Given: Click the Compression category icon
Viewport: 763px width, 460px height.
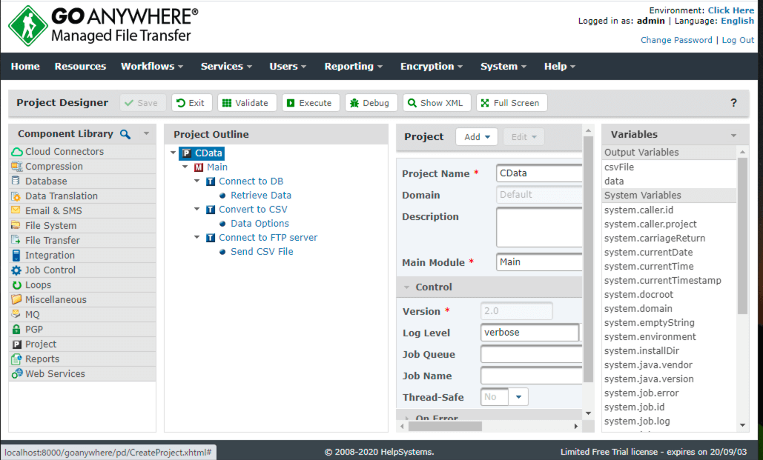Looking at the screenshot, I should [17, 167].
